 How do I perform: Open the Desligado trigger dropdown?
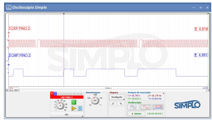click(x=117, y=97)
